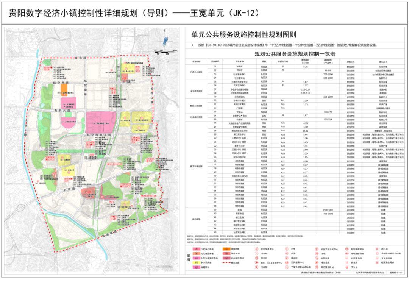Click the map scale bar
The height and width of the screenshot is (281, 409).
click(x=165, y=52)
